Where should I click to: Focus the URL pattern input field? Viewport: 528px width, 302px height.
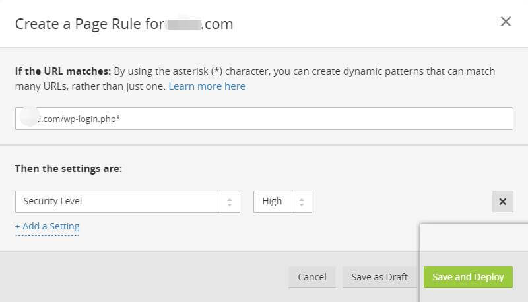pyautogui.click(x=297, y=119)
